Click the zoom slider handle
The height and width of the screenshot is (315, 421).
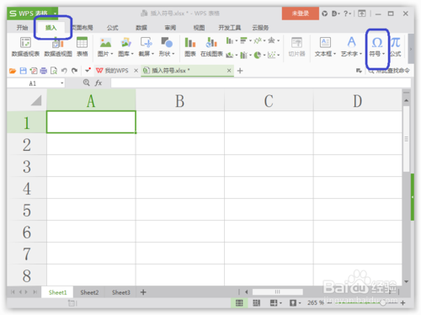tap(382, 303)
